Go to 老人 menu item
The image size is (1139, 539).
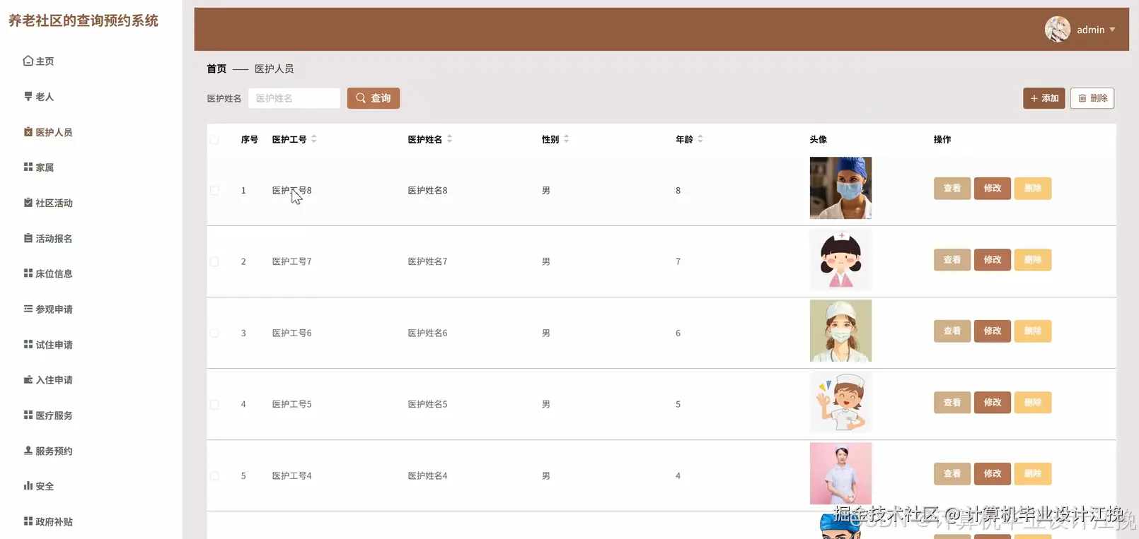tap(45, 97)
